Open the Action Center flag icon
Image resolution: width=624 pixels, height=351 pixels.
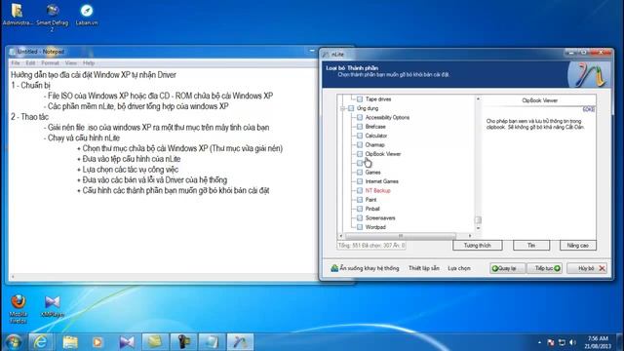551,342
